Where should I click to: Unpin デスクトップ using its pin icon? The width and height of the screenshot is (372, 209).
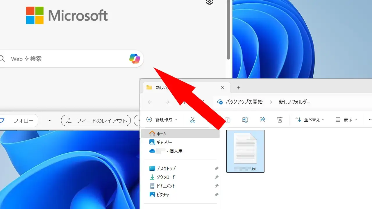tap(217, 168)
